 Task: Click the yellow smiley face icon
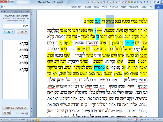click(x=132, y=2)
